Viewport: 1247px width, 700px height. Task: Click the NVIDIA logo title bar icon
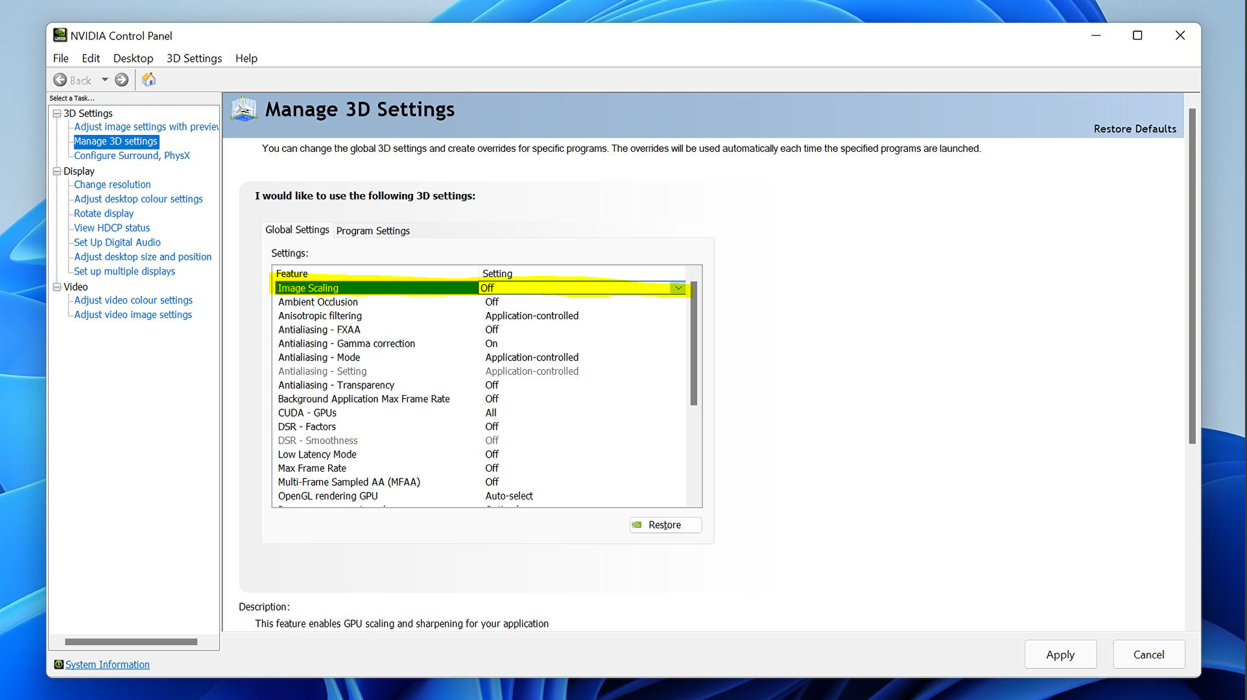(x=60, y=35)
